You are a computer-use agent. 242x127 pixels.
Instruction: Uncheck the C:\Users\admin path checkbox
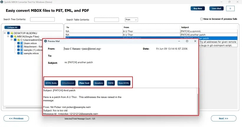15,40
